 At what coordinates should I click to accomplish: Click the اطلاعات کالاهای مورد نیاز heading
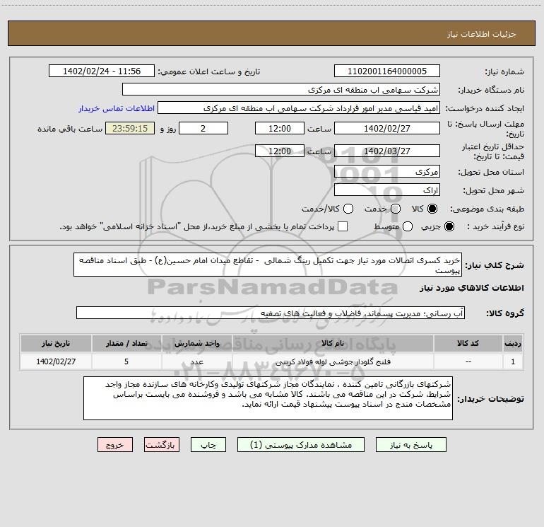tap(471, 288)
